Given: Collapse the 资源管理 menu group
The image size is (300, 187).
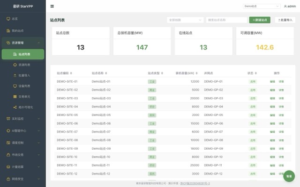Looking at the screenshot, I should tap(23, 43).
